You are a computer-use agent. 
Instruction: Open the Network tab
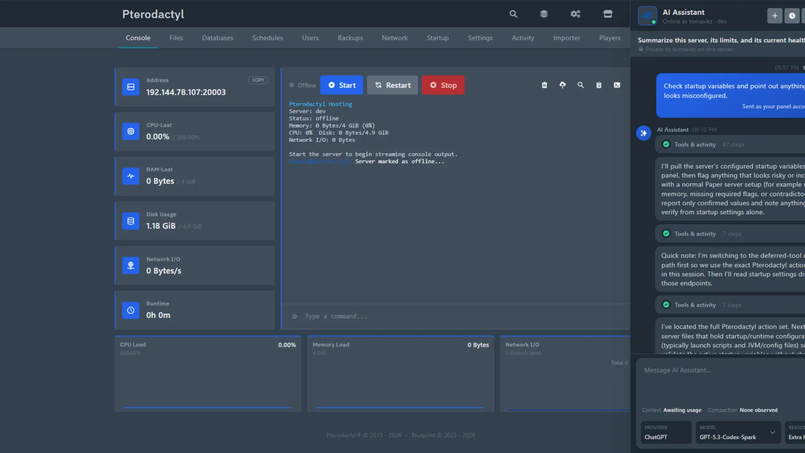click(x=395, y=38)
